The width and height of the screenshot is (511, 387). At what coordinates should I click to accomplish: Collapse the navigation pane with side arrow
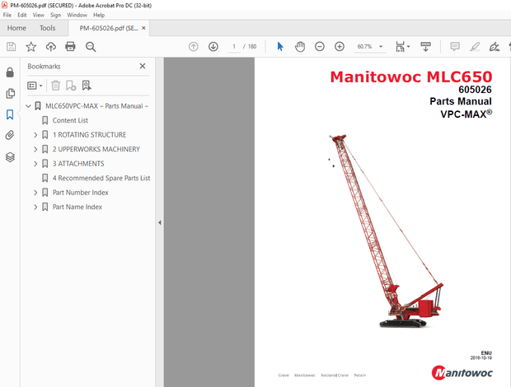160,222
